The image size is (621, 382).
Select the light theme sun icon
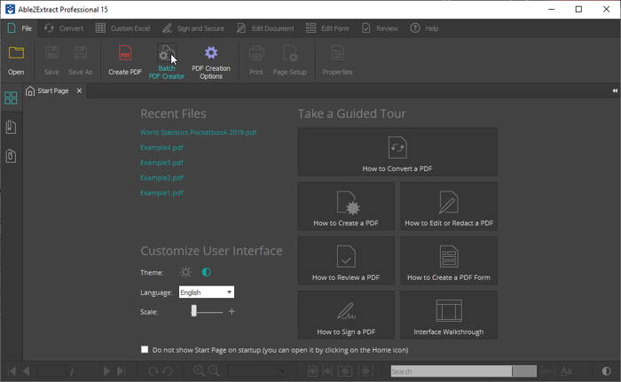point(185,272)
